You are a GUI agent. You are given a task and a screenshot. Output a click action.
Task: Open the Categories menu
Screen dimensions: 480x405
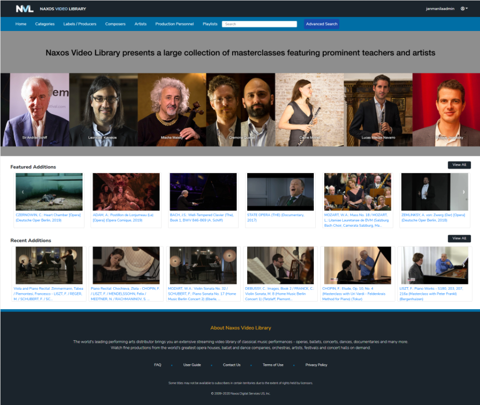pyautogui.click(x=45, y=24)
